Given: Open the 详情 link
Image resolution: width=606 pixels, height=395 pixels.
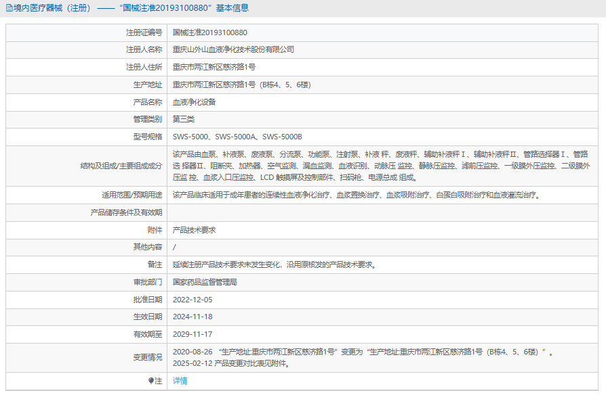Looking at the screenshot, I should tap(180, 381).
